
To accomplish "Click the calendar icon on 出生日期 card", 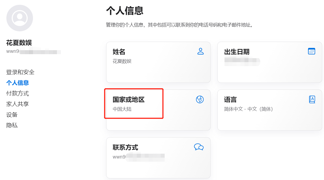I will click(311, 51).
